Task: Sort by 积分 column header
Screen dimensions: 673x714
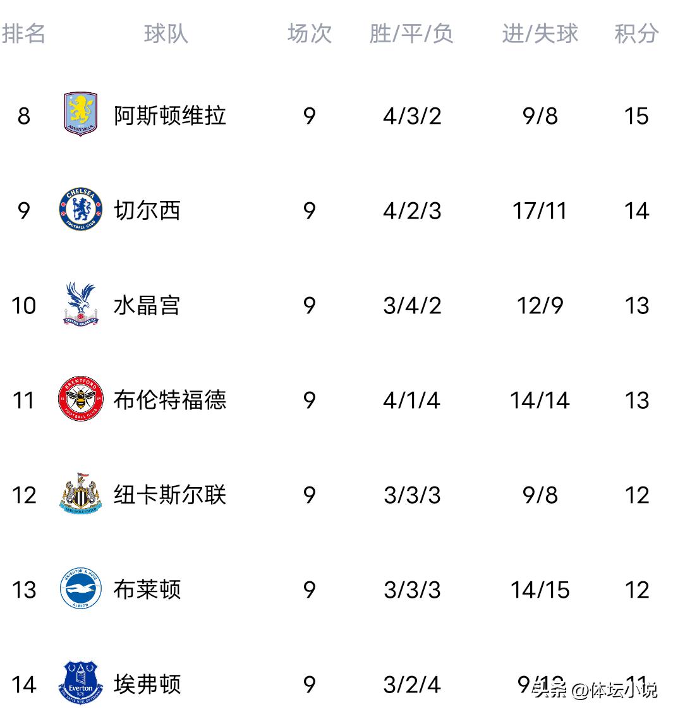Action: [x=636, y=33]
